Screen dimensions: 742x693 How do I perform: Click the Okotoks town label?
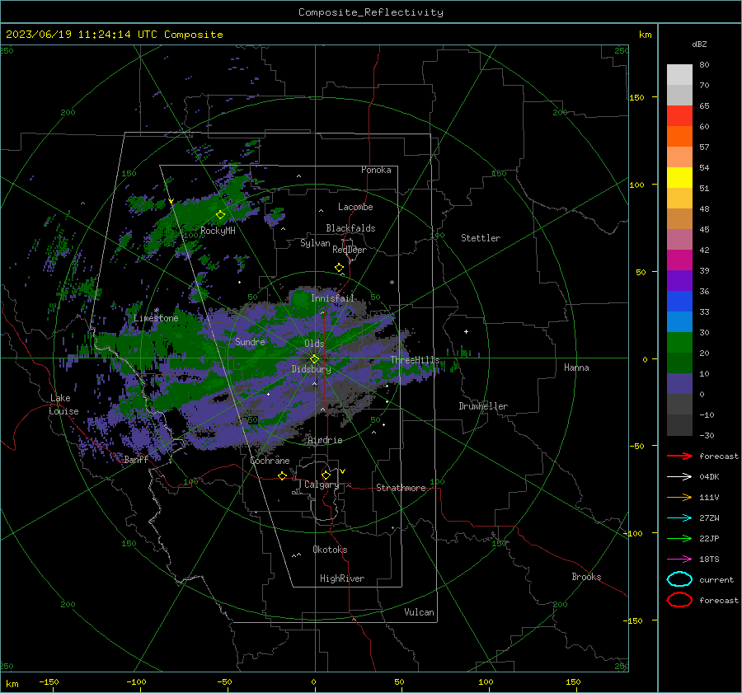330,550
